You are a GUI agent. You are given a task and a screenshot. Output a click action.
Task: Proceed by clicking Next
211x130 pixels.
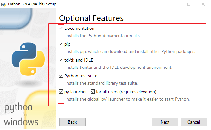click(x=165, y=122)
